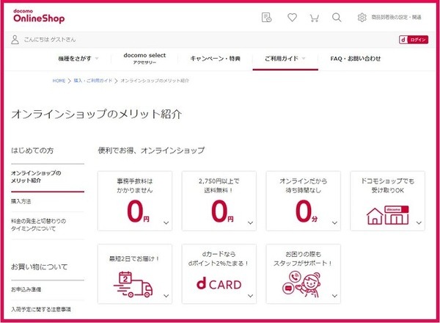This screenshot has height=323, width=440.
Task: Click the はじめての方 sidebar heading
Action: (32, 150)
